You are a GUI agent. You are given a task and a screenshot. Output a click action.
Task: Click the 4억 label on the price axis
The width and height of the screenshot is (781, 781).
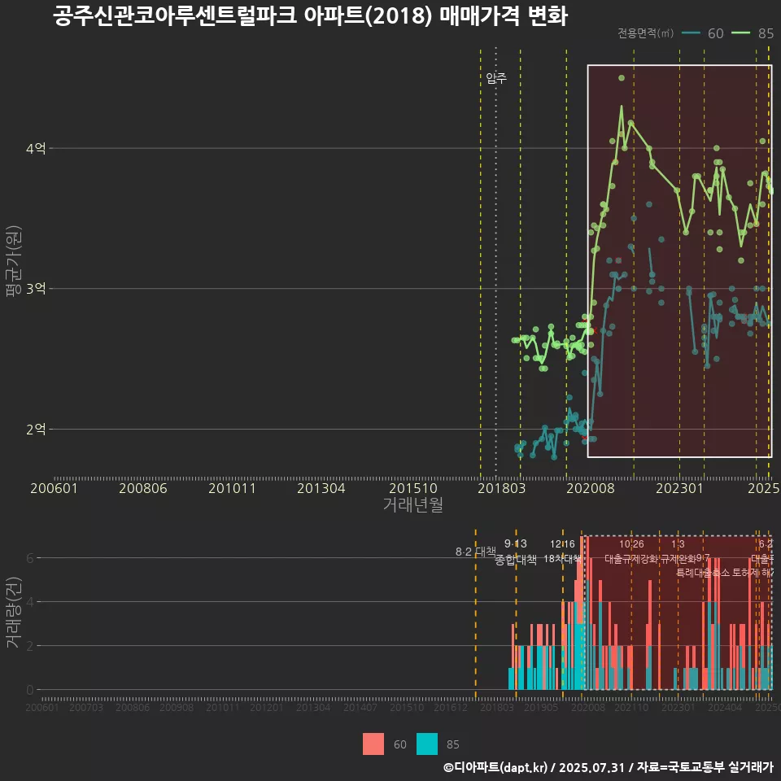pos(36,148)
